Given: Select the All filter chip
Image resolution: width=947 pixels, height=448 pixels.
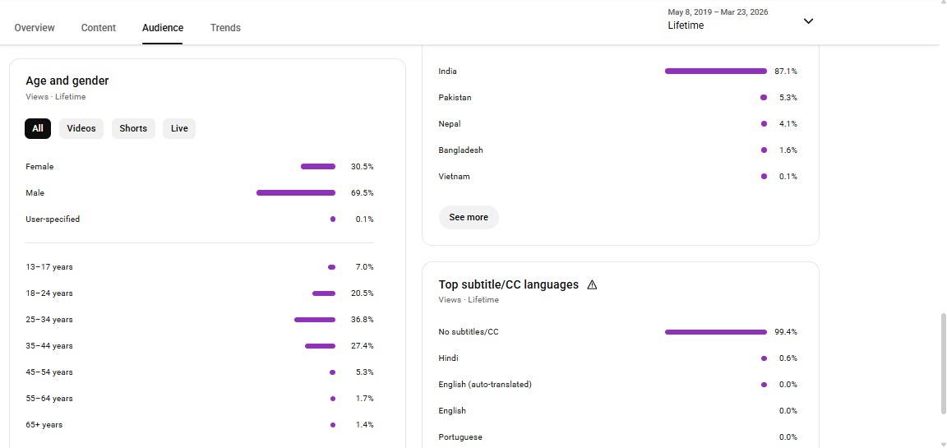Looking at the screenshot, I should [x=38, y=128].
